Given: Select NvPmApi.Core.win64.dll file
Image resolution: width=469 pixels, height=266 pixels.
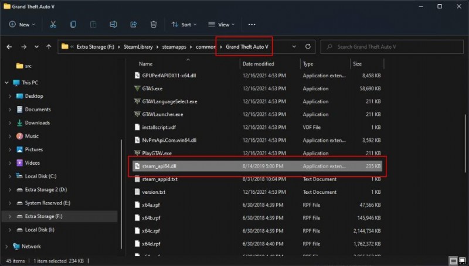Looking at the screenshot, I should point(169,140).
